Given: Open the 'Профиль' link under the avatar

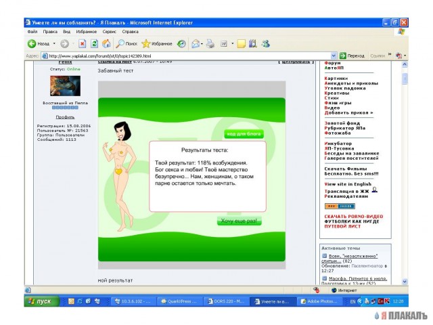Looking at the screenshot, I should click(65, 116).
